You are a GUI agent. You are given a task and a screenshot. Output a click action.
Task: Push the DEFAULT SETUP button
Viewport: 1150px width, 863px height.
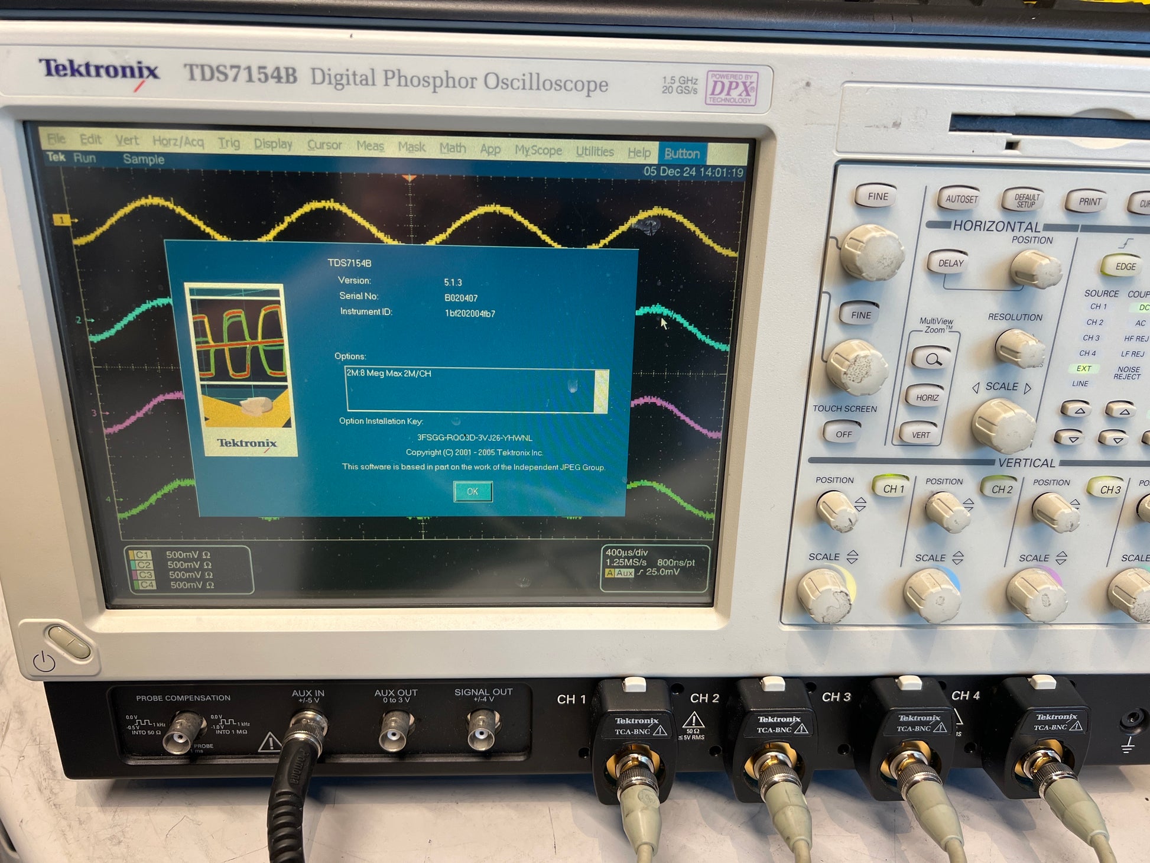pyautogui.click(x=1026, y=200)
